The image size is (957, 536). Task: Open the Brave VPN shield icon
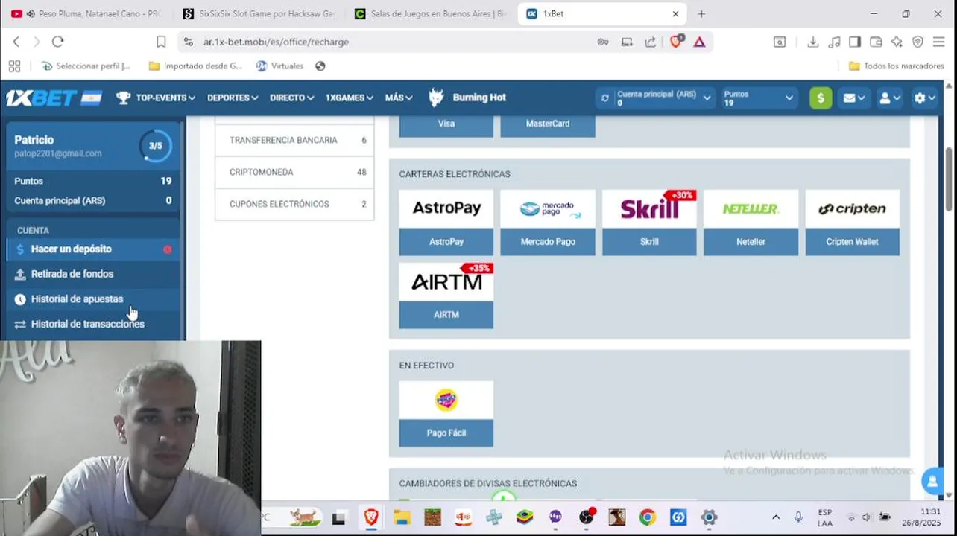917,42
